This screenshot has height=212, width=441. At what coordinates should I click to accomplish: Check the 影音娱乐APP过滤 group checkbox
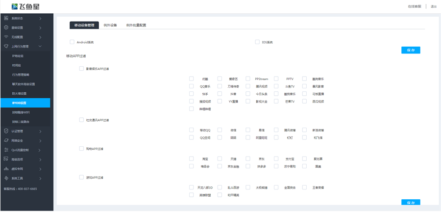click(81, 68)
